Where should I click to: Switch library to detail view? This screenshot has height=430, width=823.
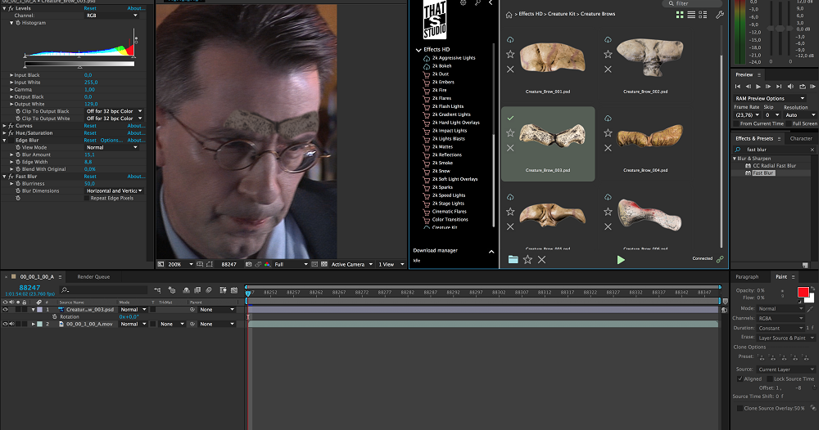click(703, 15)
